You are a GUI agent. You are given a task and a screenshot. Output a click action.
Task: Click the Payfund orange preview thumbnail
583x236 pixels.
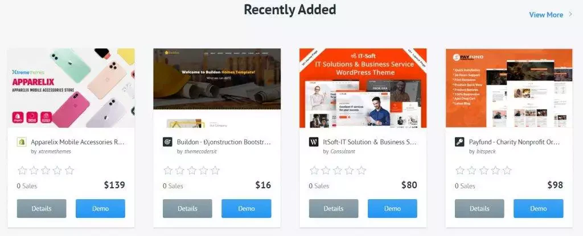coord(509,88)
